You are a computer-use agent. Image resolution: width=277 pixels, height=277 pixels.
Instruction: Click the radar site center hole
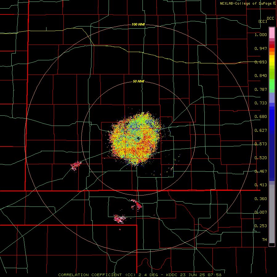(138, 138)
